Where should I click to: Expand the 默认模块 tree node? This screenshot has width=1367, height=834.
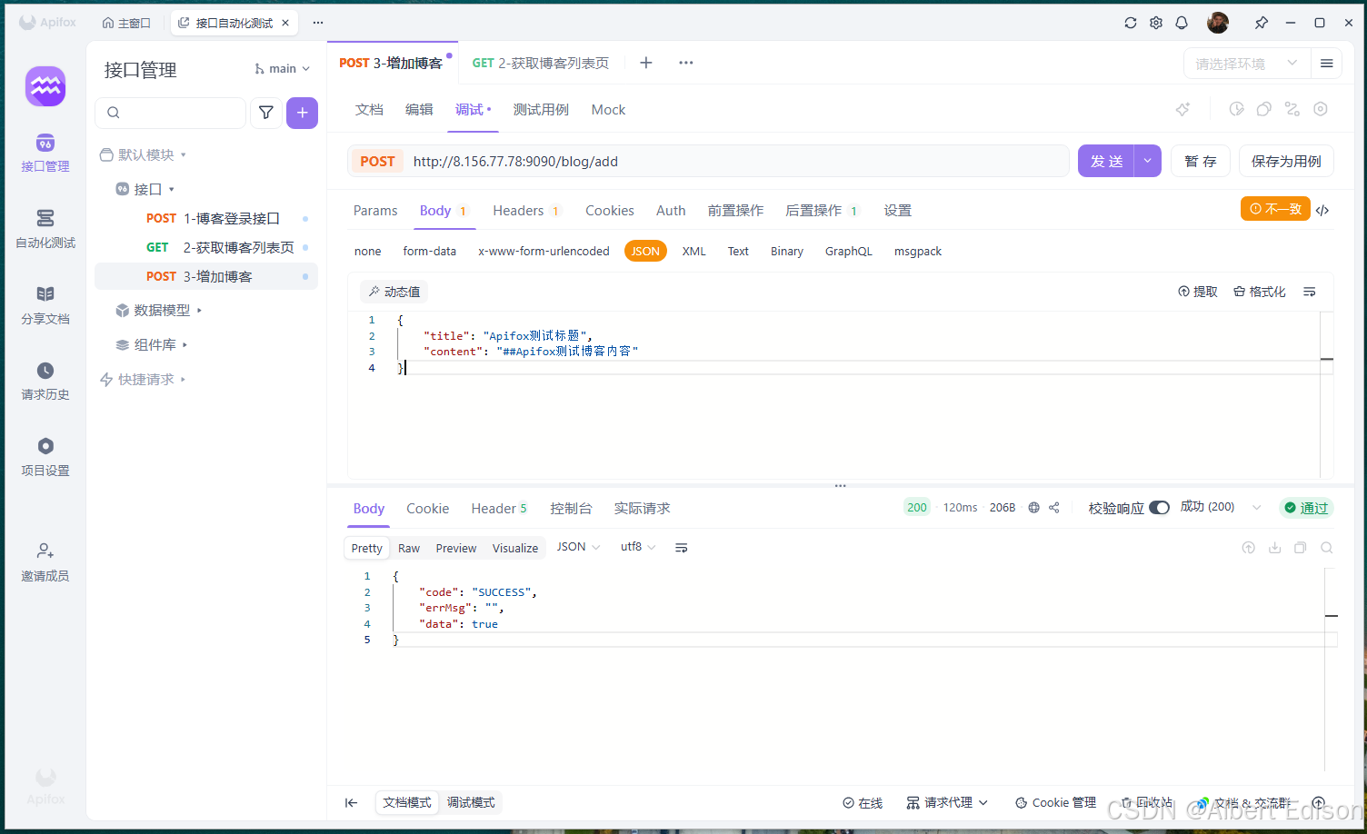tap(143, 154)
